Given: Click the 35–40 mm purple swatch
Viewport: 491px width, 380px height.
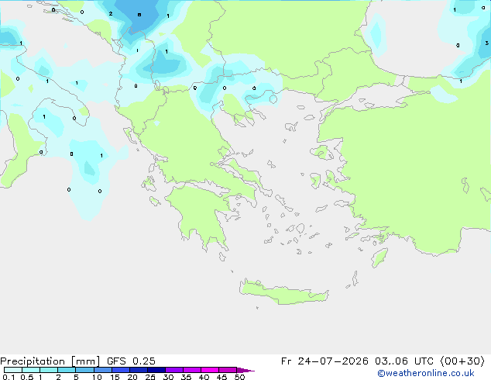Looking at the screenshot, I should click(192, 370).
